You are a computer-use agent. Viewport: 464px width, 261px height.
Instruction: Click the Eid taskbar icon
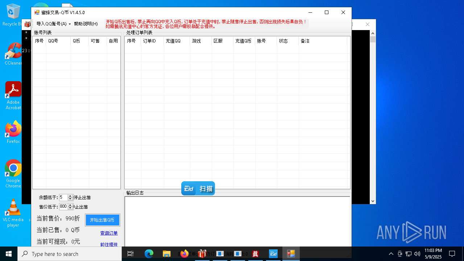(x=273, y=254)
